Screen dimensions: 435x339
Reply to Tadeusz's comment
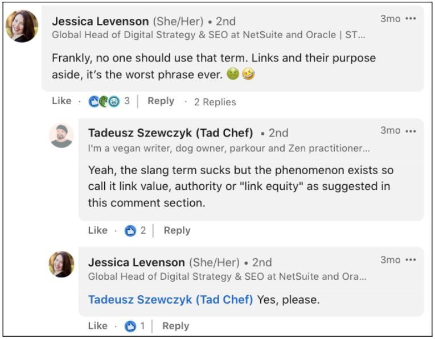pyautogui.click(x=177, y=230)
